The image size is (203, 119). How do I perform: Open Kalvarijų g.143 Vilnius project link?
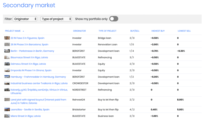(x=39, y=91)
